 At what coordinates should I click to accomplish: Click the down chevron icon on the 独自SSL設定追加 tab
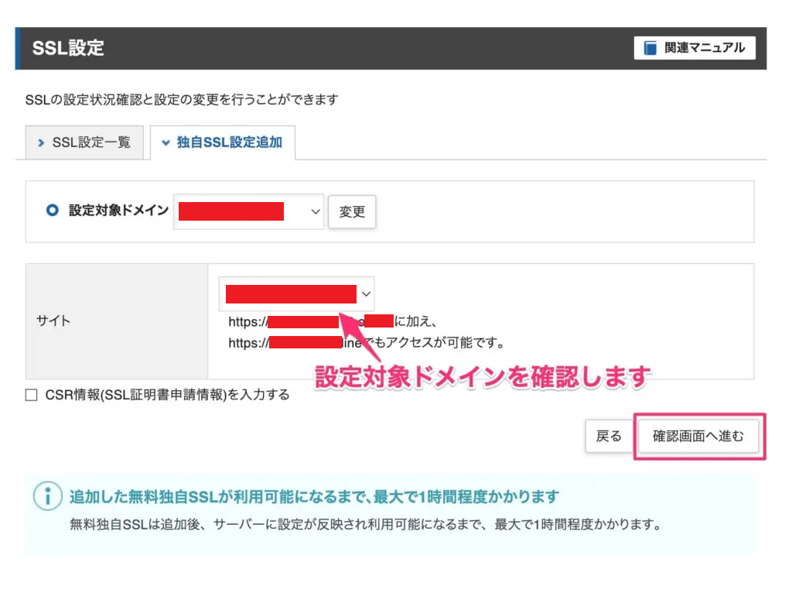(x=166, y=142)
